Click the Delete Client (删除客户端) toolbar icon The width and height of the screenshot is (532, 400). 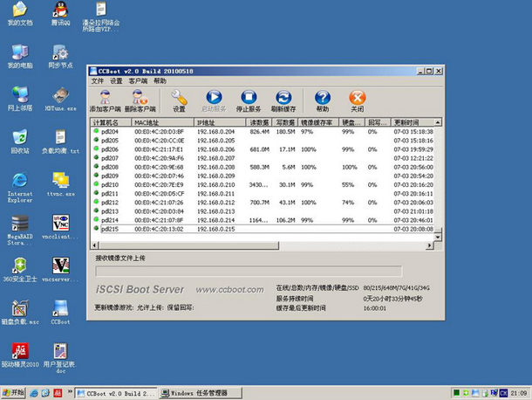point(140,101)
